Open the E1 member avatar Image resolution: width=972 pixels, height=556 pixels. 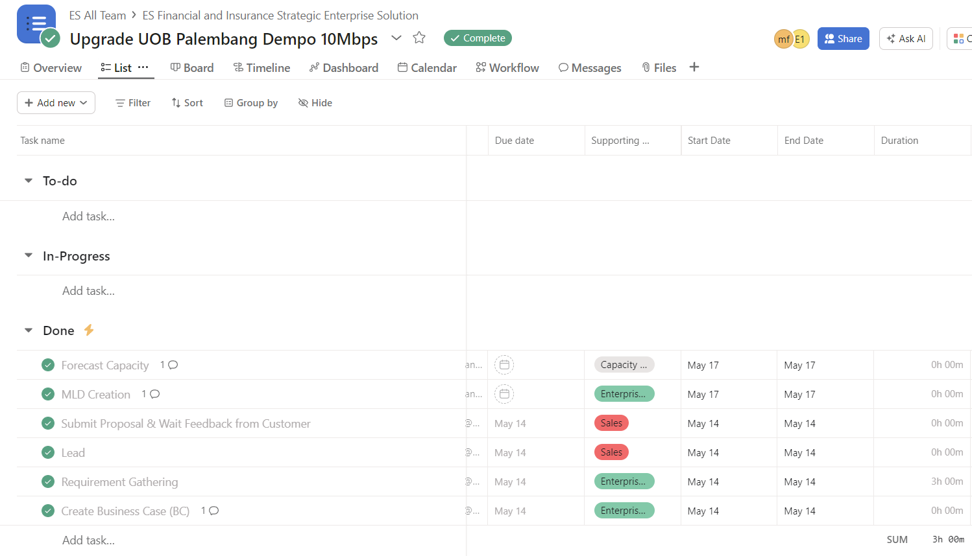click(x=801, y=39)
